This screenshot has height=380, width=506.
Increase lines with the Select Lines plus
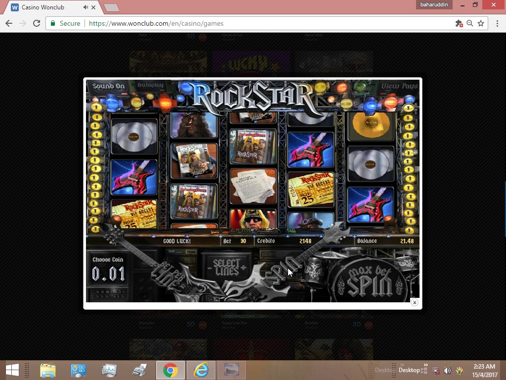243,268
